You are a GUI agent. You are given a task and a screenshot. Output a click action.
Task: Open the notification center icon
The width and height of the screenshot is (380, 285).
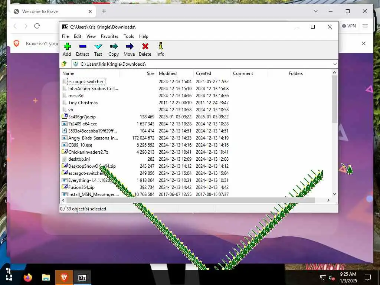point(368,278)
